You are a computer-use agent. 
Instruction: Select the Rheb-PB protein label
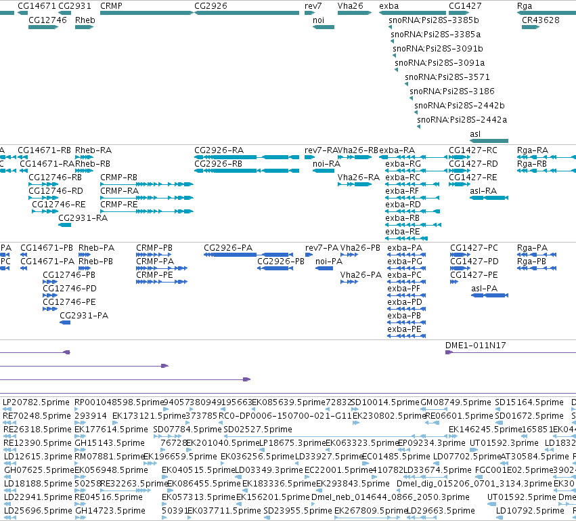(x=96, y=262)
